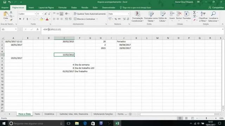Image resolution: width=225 pixels, height=126 pixels.
Task: Collapse the ribbon
Action: (223, 24)
